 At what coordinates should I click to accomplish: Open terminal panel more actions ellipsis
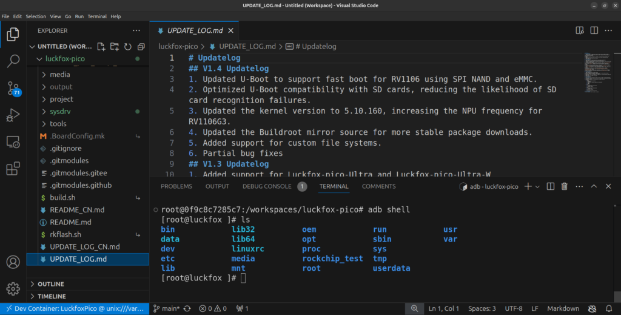point(579,186)
